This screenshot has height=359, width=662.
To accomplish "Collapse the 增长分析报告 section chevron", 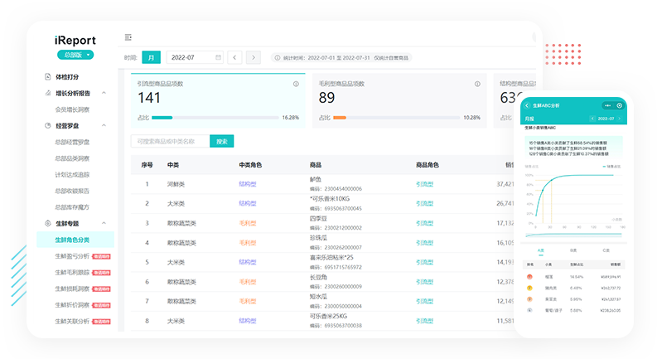I will click(104, 93).
